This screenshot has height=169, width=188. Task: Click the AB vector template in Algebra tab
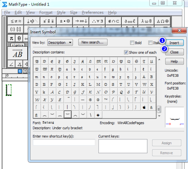[x=18, y=53]
